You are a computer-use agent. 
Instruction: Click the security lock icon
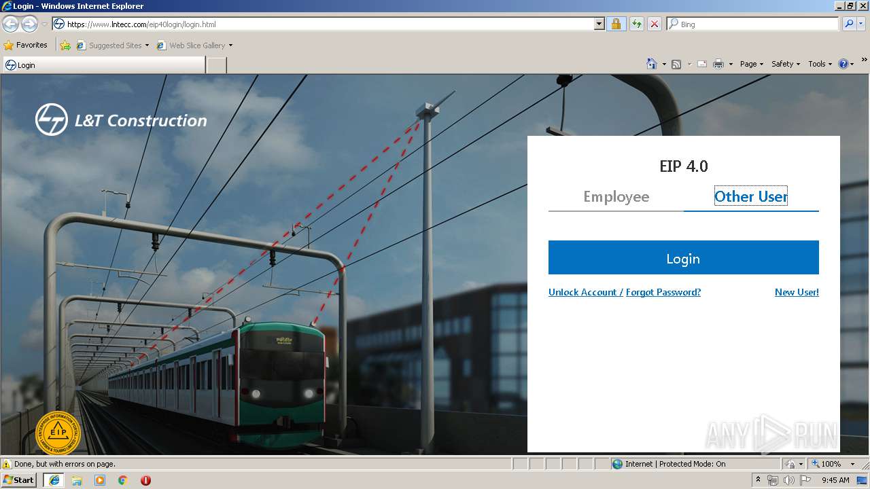pyautogui.click(x=616, y=24)
